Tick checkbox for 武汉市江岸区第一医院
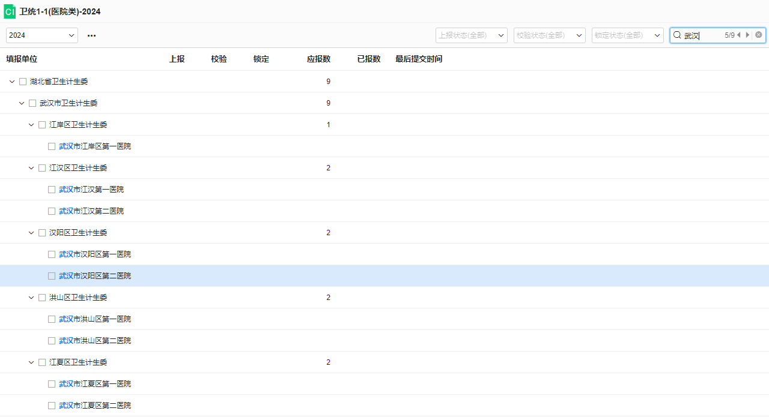 point(52,146)
